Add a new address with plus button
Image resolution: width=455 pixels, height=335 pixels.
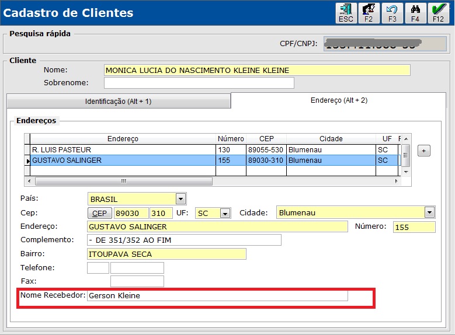click(x=423, y=151)
